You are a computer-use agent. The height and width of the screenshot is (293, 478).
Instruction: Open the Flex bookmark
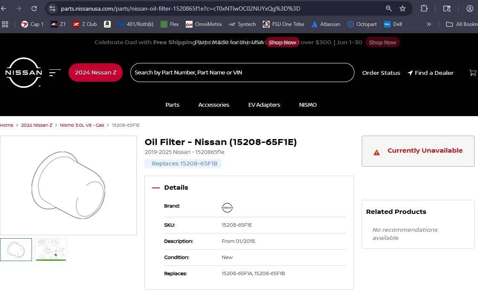click(170, 24)
